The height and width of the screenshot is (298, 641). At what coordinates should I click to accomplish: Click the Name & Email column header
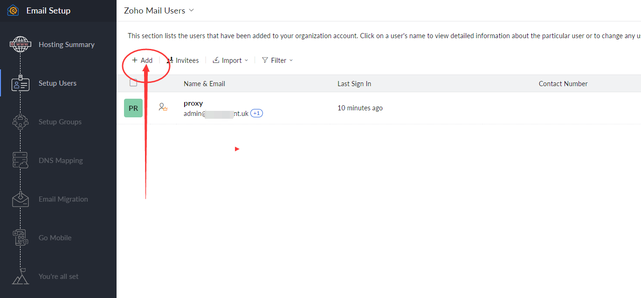204,84
